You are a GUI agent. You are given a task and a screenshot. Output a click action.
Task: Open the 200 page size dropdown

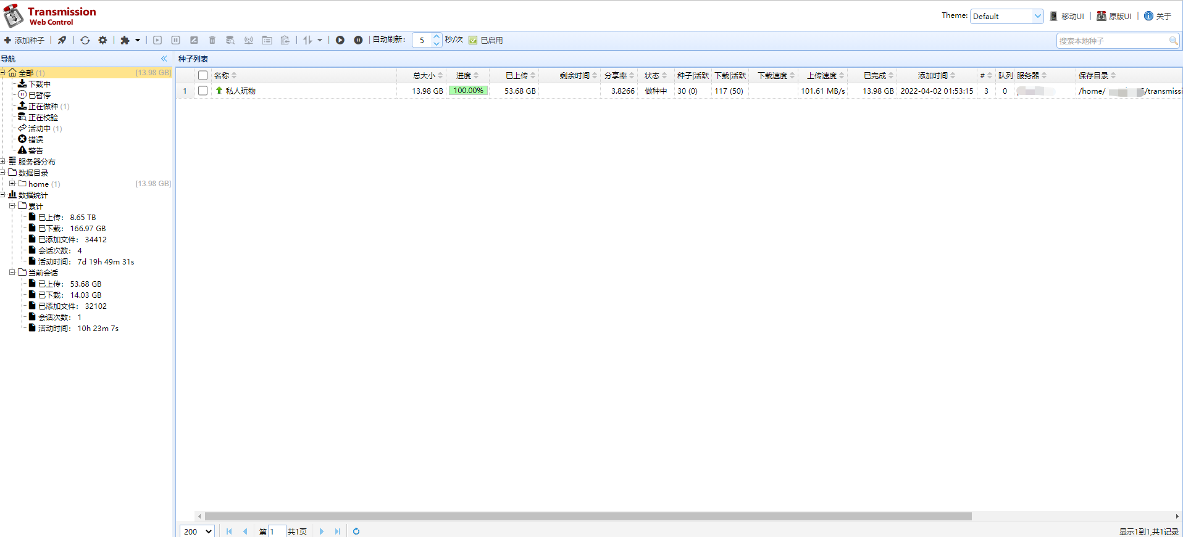click(x=197, y=531)
